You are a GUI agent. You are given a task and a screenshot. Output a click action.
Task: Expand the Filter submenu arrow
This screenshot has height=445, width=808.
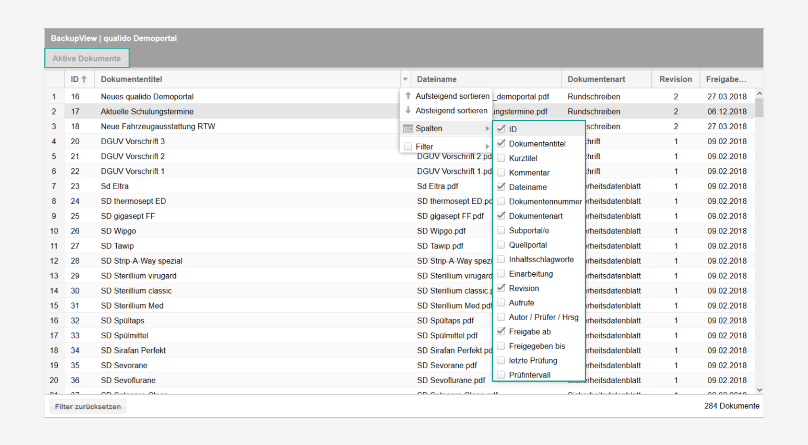tap(487, 146)
